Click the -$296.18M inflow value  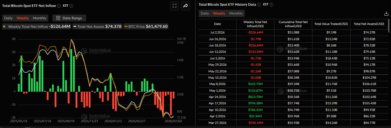(255, 123)
